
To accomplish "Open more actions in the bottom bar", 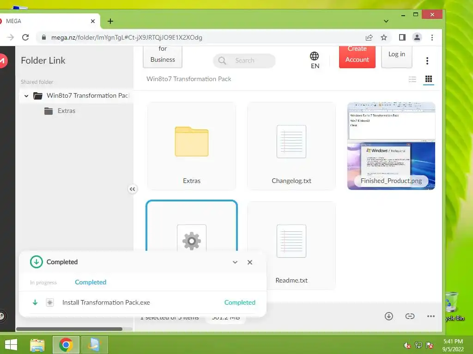I will (x=431, y=316).
